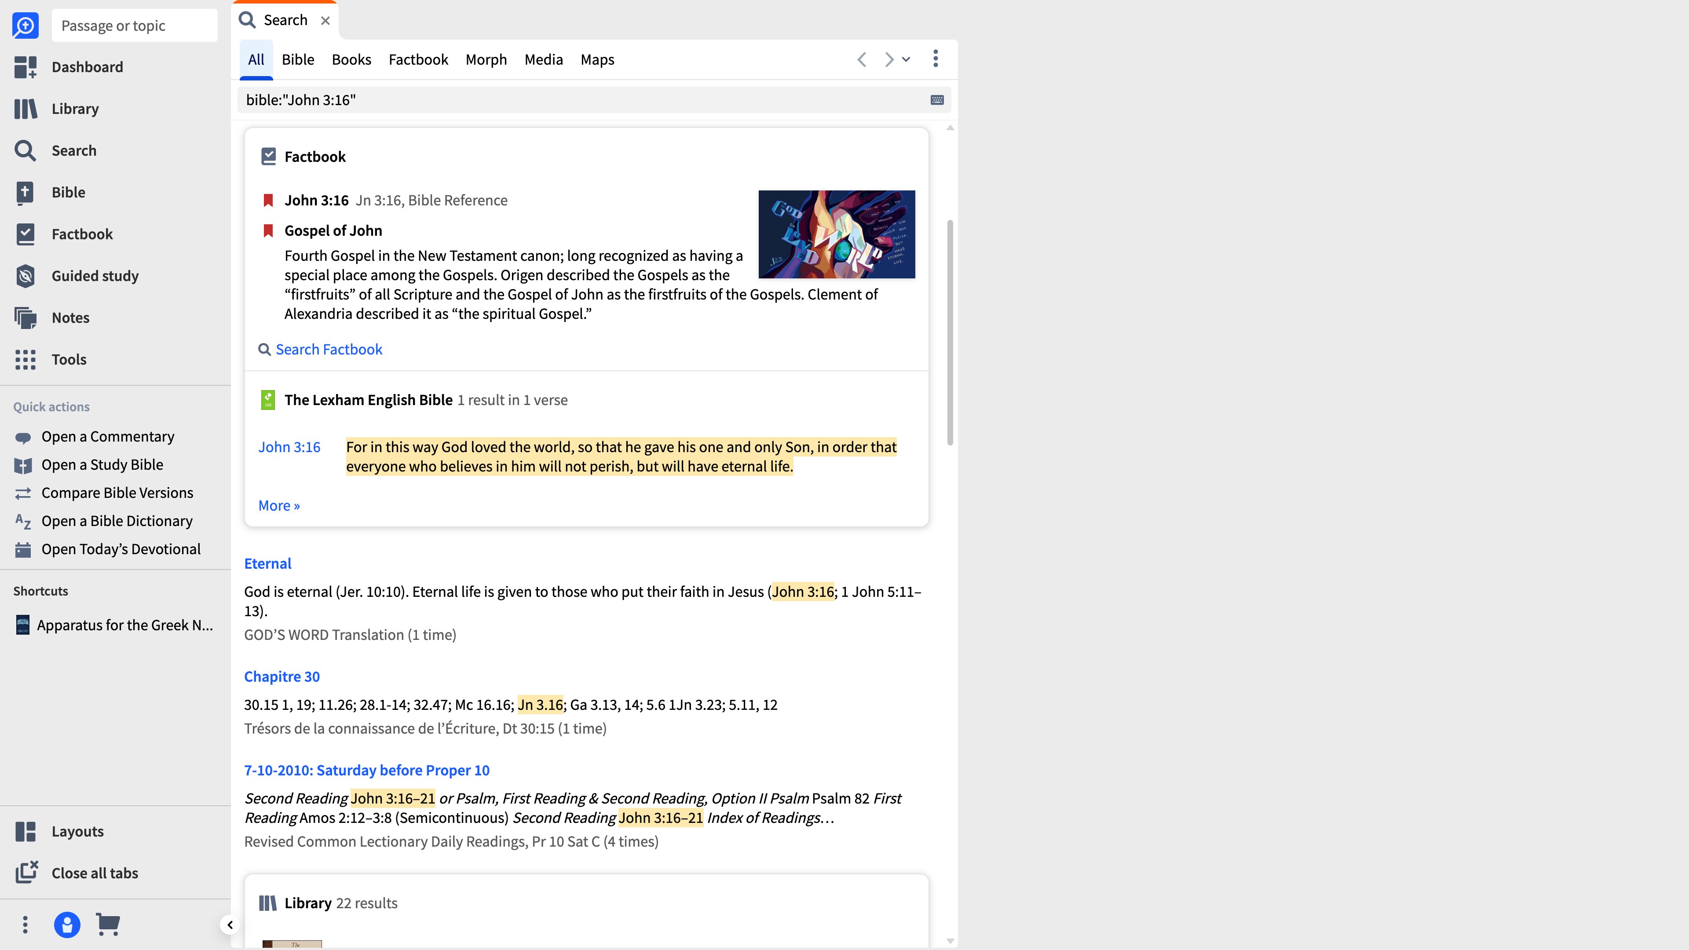
Task: Click Open Today's Devotional quick action
Action: click(121, 549)
